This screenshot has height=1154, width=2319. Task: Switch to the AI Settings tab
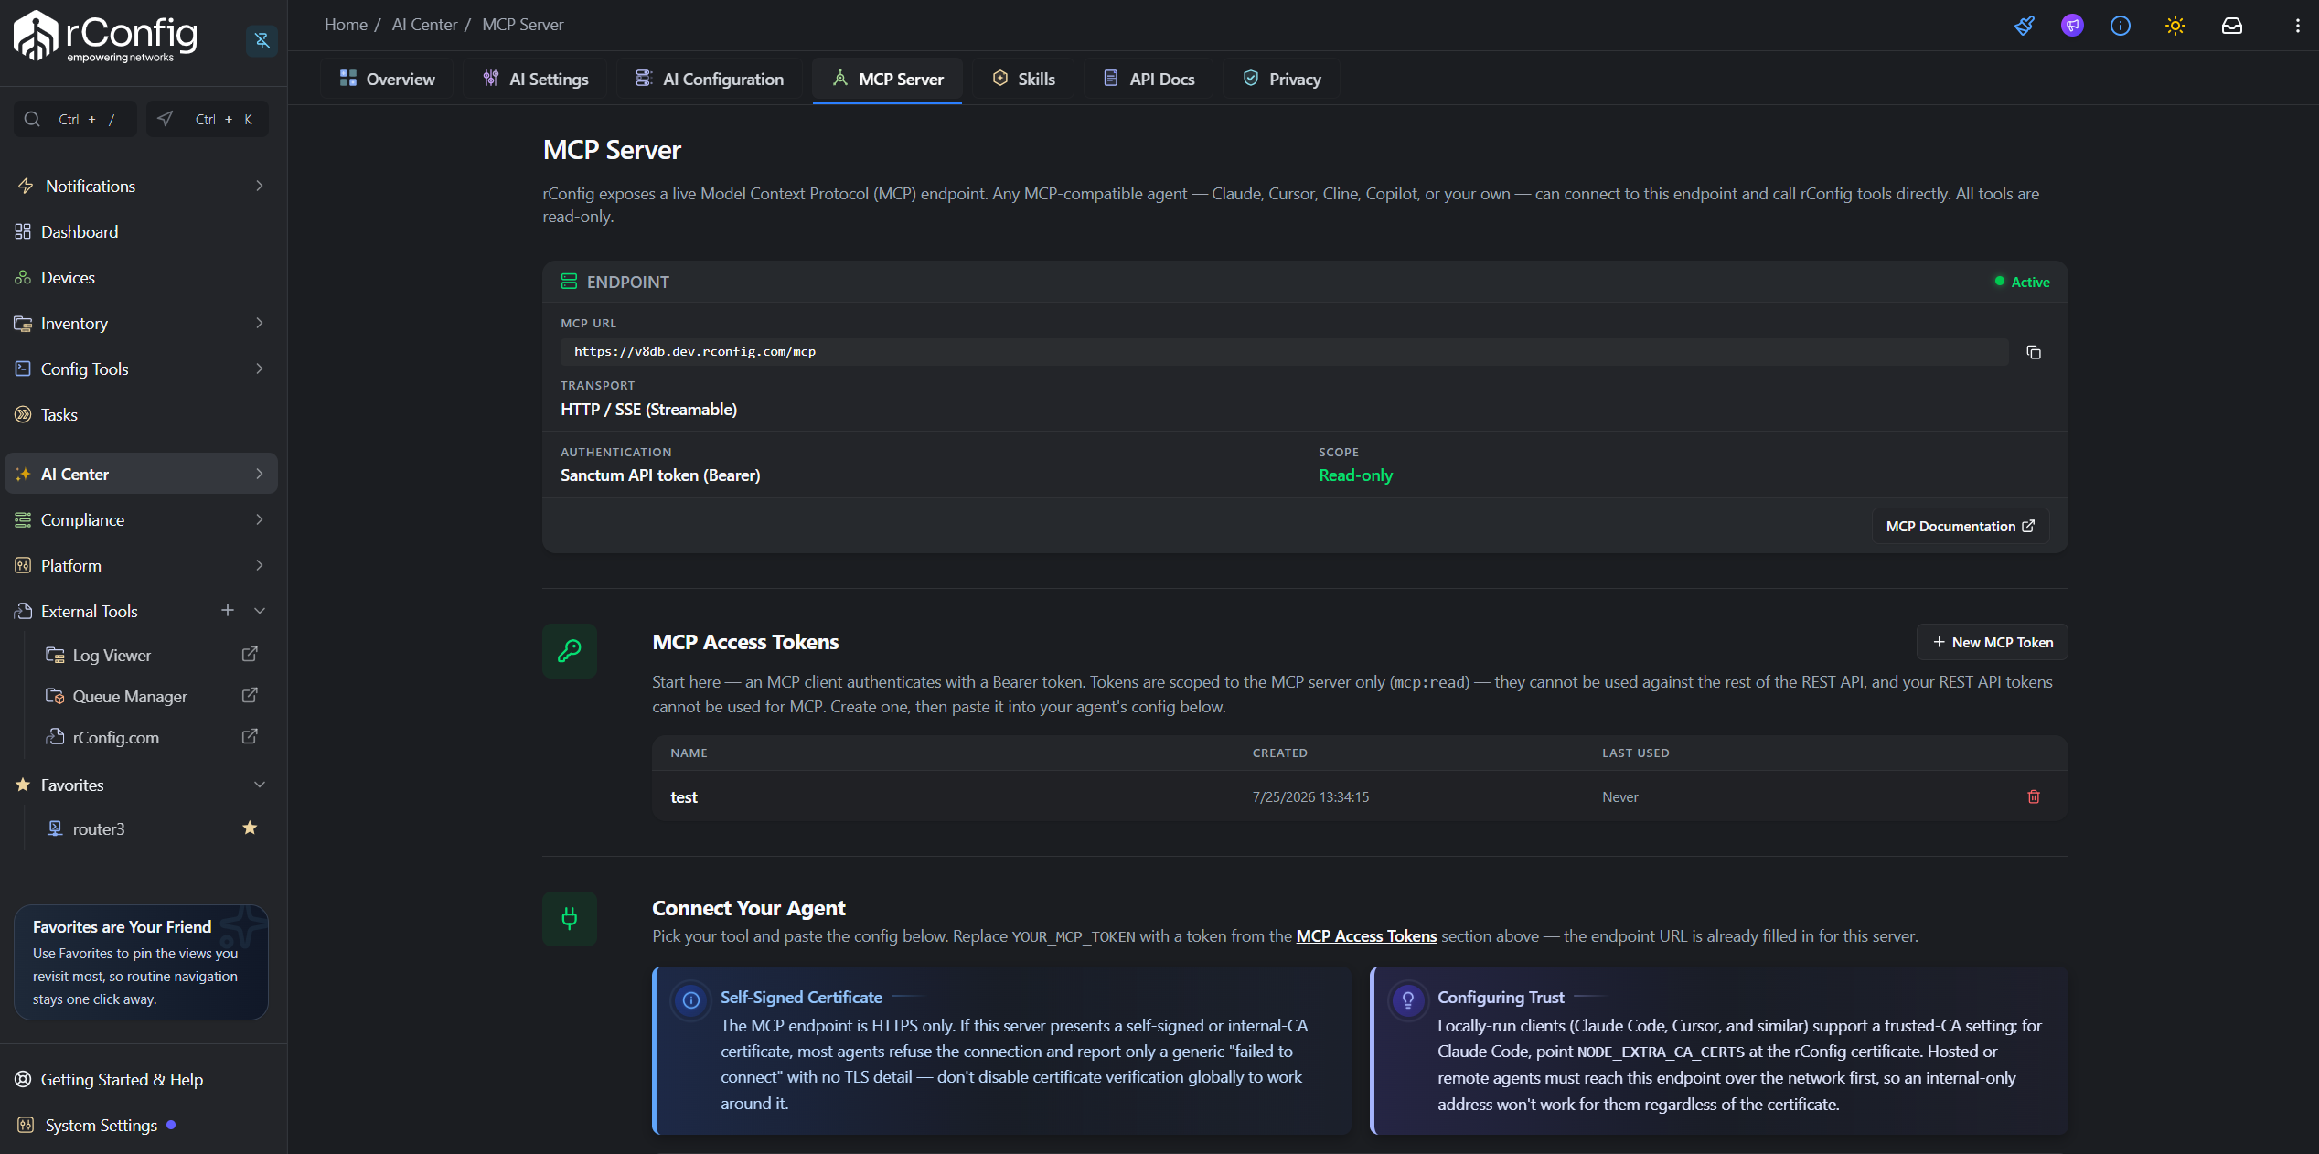pos(536,79)
